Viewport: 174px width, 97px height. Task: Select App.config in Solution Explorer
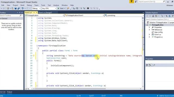(158, 32)
